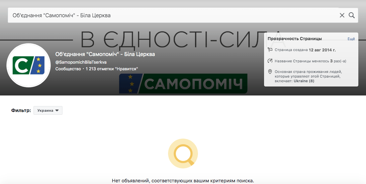Click the Название Страницы менялось 3 раз(-а) line
The width and height of the screenshot is (366, 184).
point(311,61)
